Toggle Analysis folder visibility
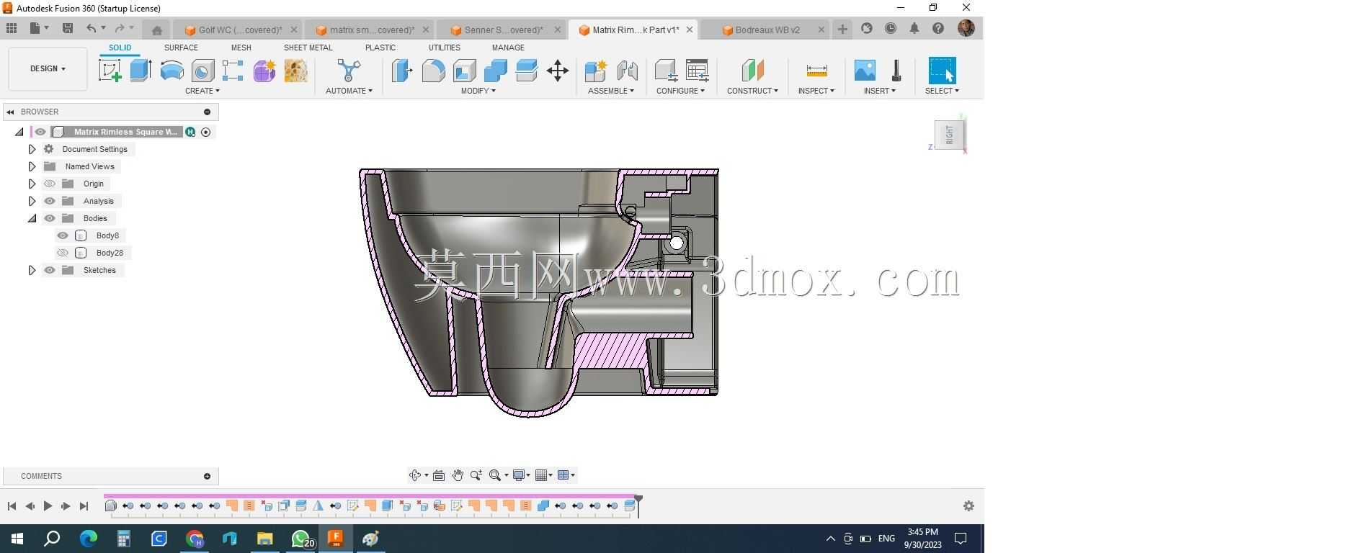 (50, 201)
